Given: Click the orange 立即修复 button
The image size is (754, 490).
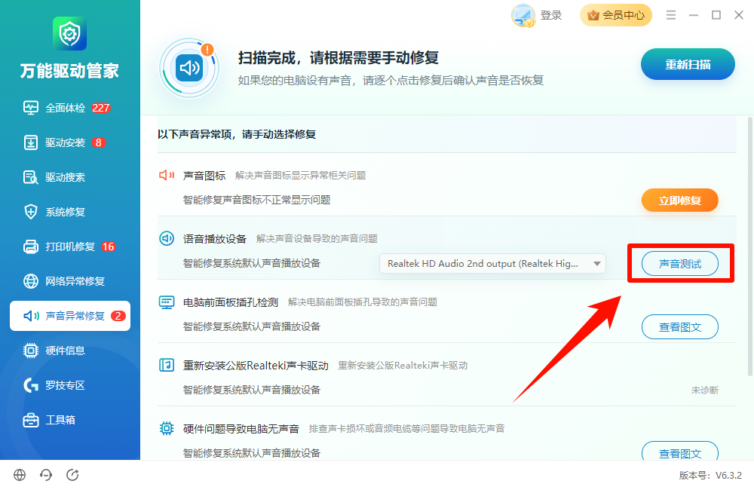Looking at the screenshot, I should tap(680, 201).
